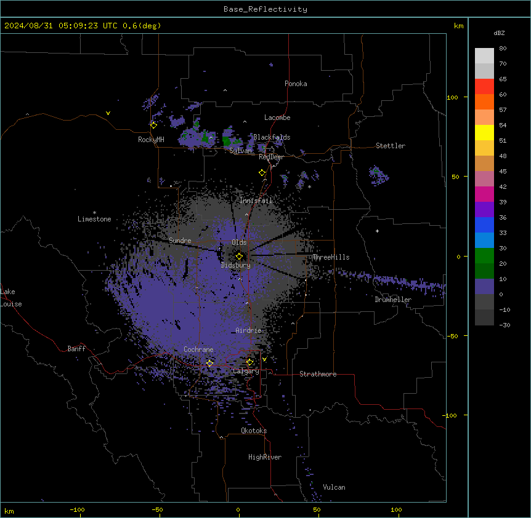The image size is (531, 518).
Task: Click the HighRiver label
Action: [265, 457]
